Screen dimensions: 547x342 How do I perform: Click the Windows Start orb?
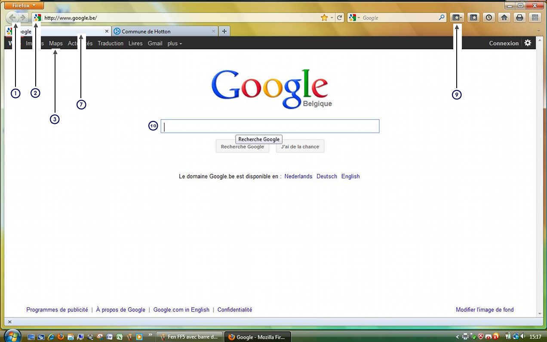[x=12, y=336]
